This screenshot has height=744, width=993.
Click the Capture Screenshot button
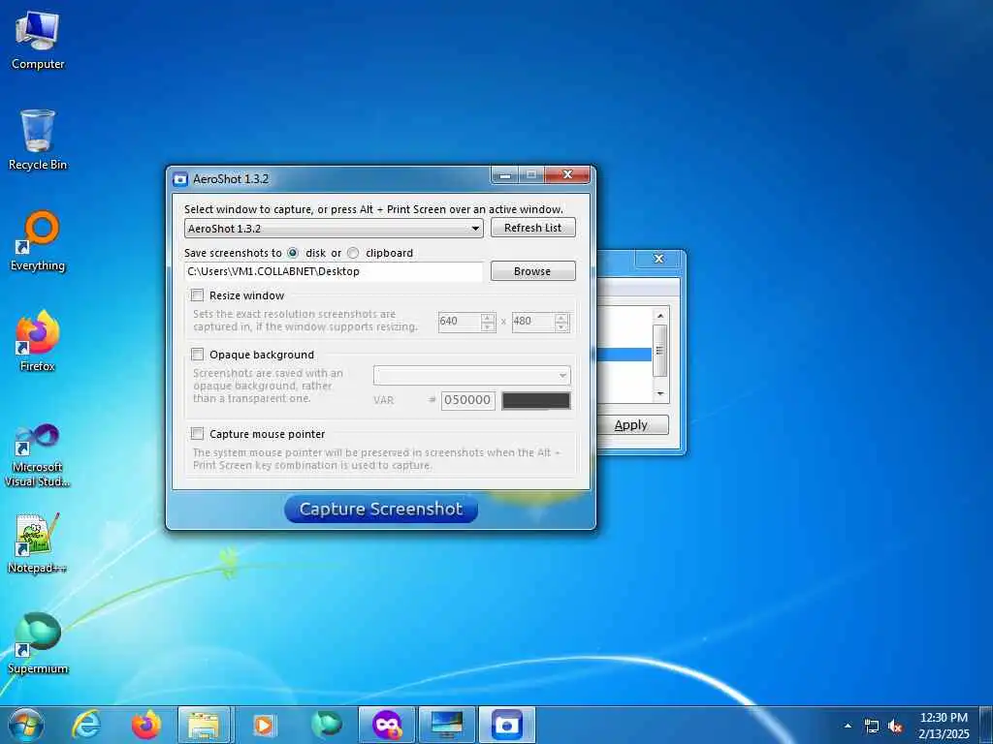click(380, 510)
